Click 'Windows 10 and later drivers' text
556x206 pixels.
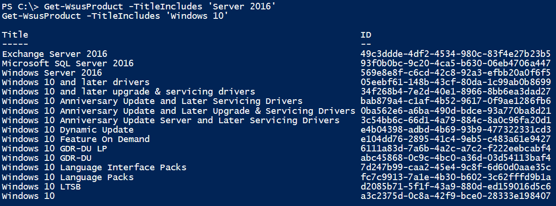coord(75,82)
